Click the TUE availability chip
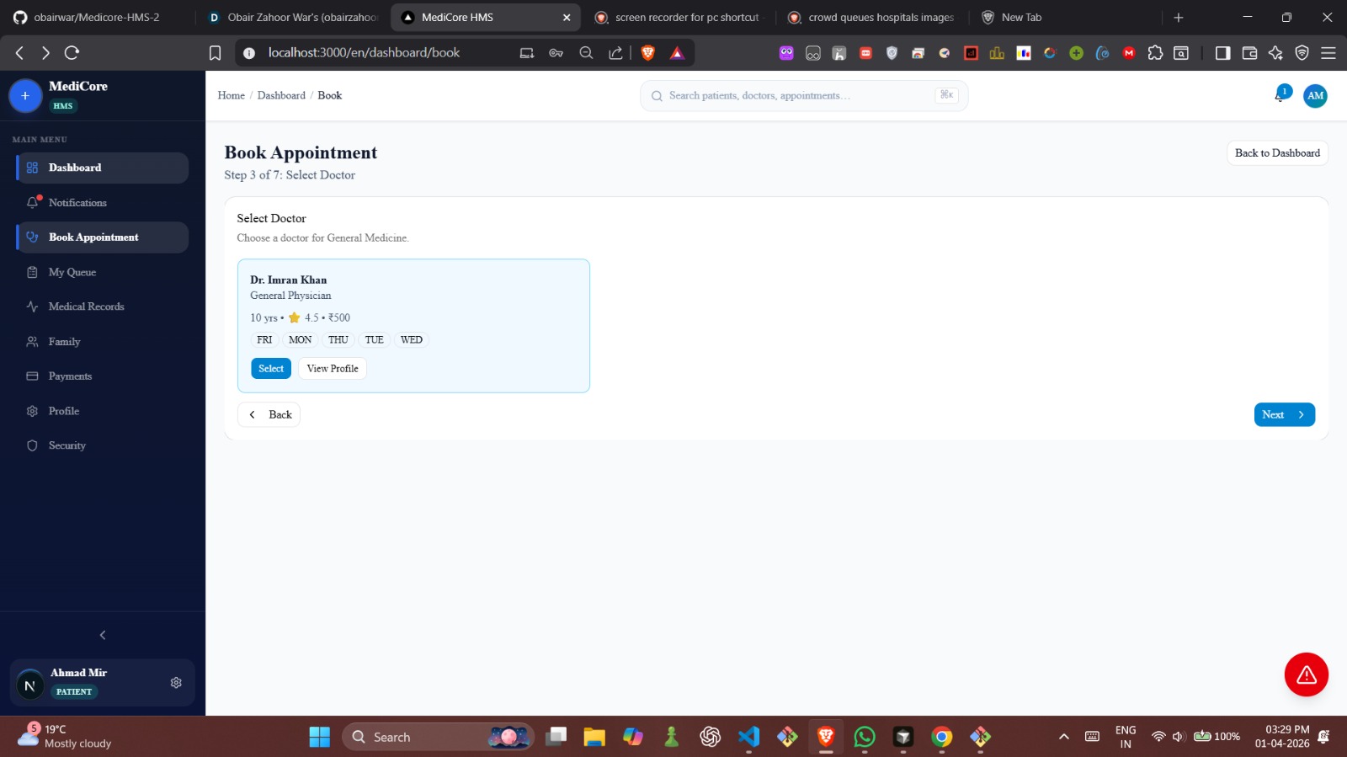This screenshot has height=757, width=1347. (x=375, y=340)
